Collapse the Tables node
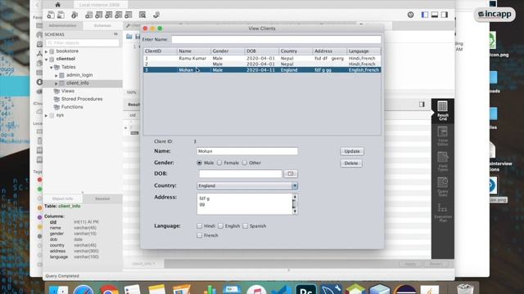 (52, 67)
